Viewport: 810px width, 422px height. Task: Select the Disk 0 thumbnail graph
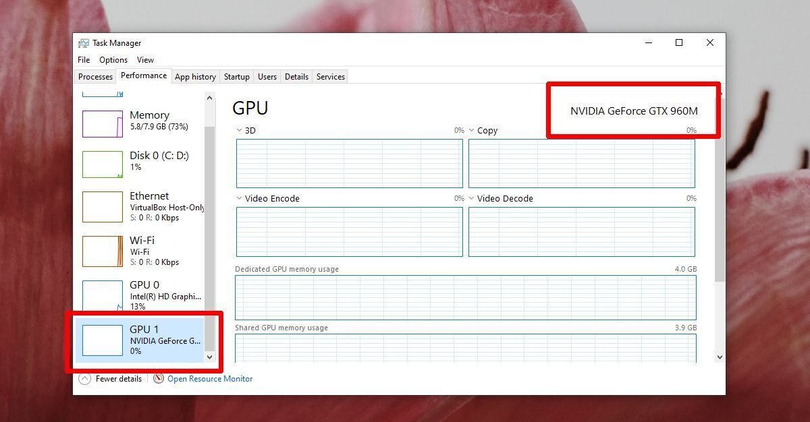click(x=103, y=164)
